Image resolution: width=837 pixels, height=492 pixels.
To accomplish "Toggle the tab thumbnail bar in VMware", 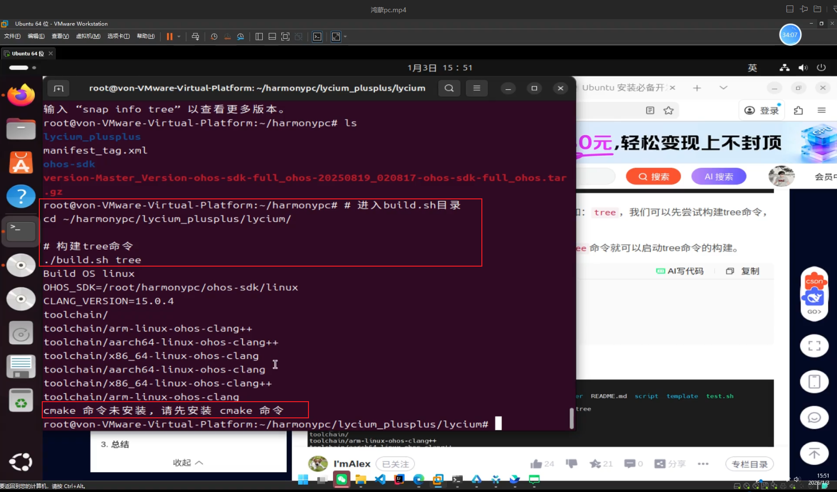I will tap(272, 36).
